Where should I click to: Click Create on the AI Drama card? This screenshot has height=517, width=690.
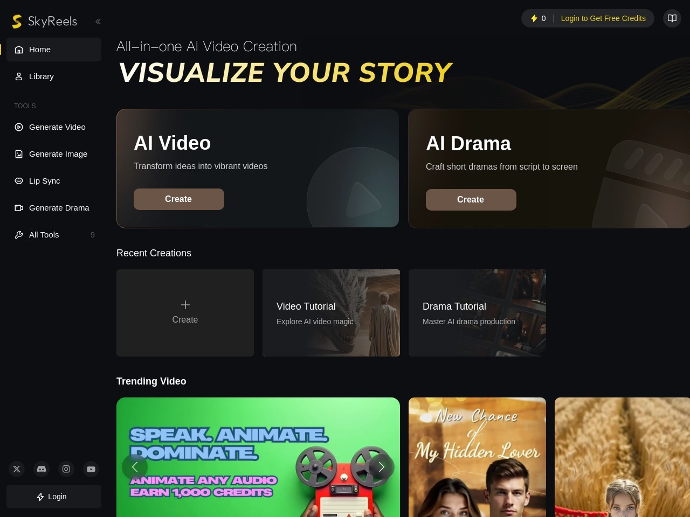pos(471,200)
